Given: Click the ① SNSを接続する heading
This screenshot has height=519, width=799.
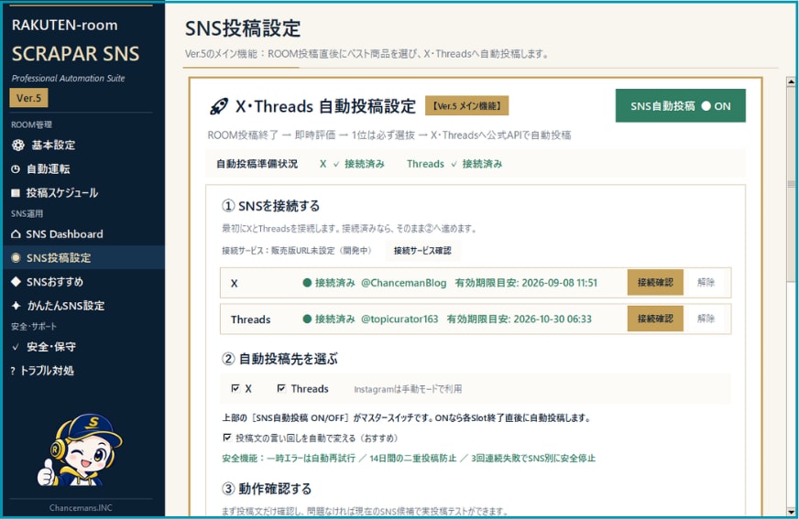Looking at the screenshot, I should pyautogui.click(x=270, y=206).
